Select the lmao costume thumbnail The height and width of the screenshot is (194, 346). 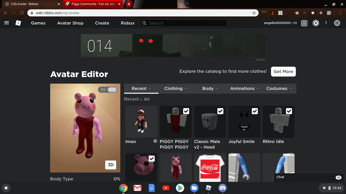(x=141, y=122)
